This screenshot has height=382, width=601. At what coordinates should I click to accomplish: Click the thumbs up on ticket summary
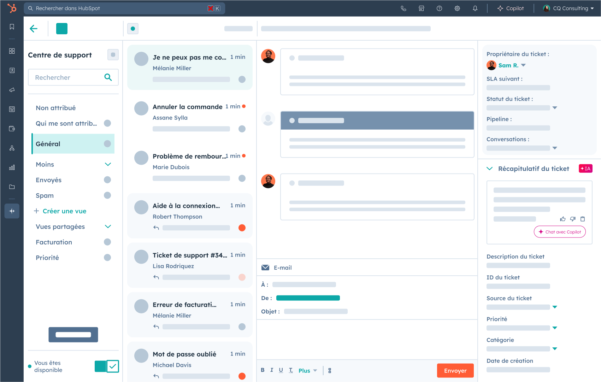click(563, 219)
